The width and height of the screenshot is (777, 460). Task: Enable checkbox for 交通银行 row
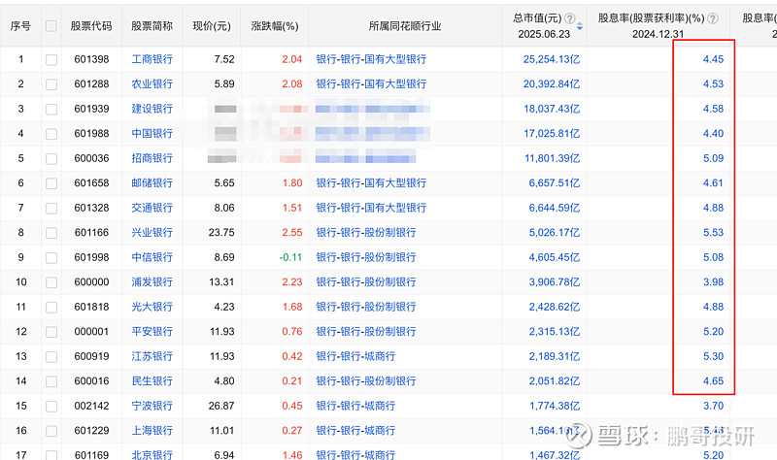pos(51,208)
